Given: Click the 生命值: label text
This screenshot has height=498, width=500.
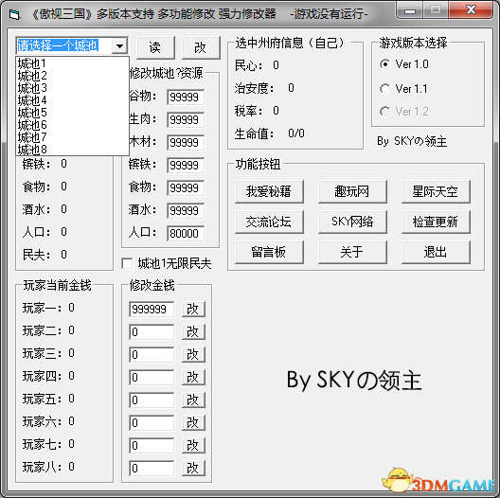Looking at the screenshot, I should (x=254, y=133).
